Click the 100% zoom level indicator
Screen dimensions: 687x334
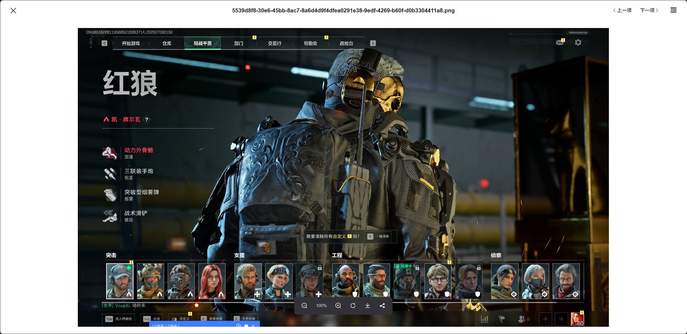click(321, 305)
